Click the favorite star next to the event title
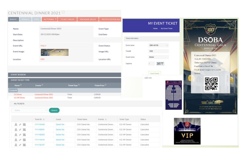The height and width of the screenshot is (164, 246). (63, 13)
